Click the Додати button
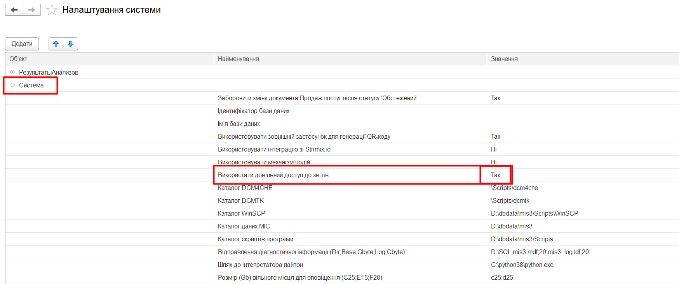 (x=22, y=44)
